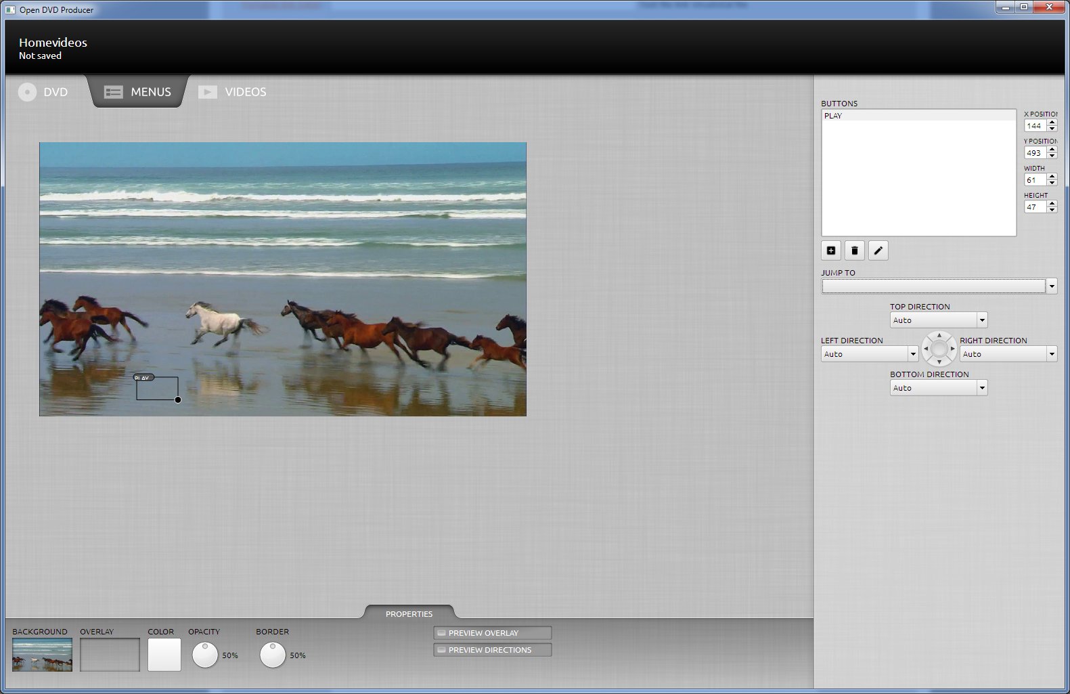Click the edit button pencil icon
The height and width of the screenshot is (694, 1070).
pyautogui.click(x=878, y=251)
